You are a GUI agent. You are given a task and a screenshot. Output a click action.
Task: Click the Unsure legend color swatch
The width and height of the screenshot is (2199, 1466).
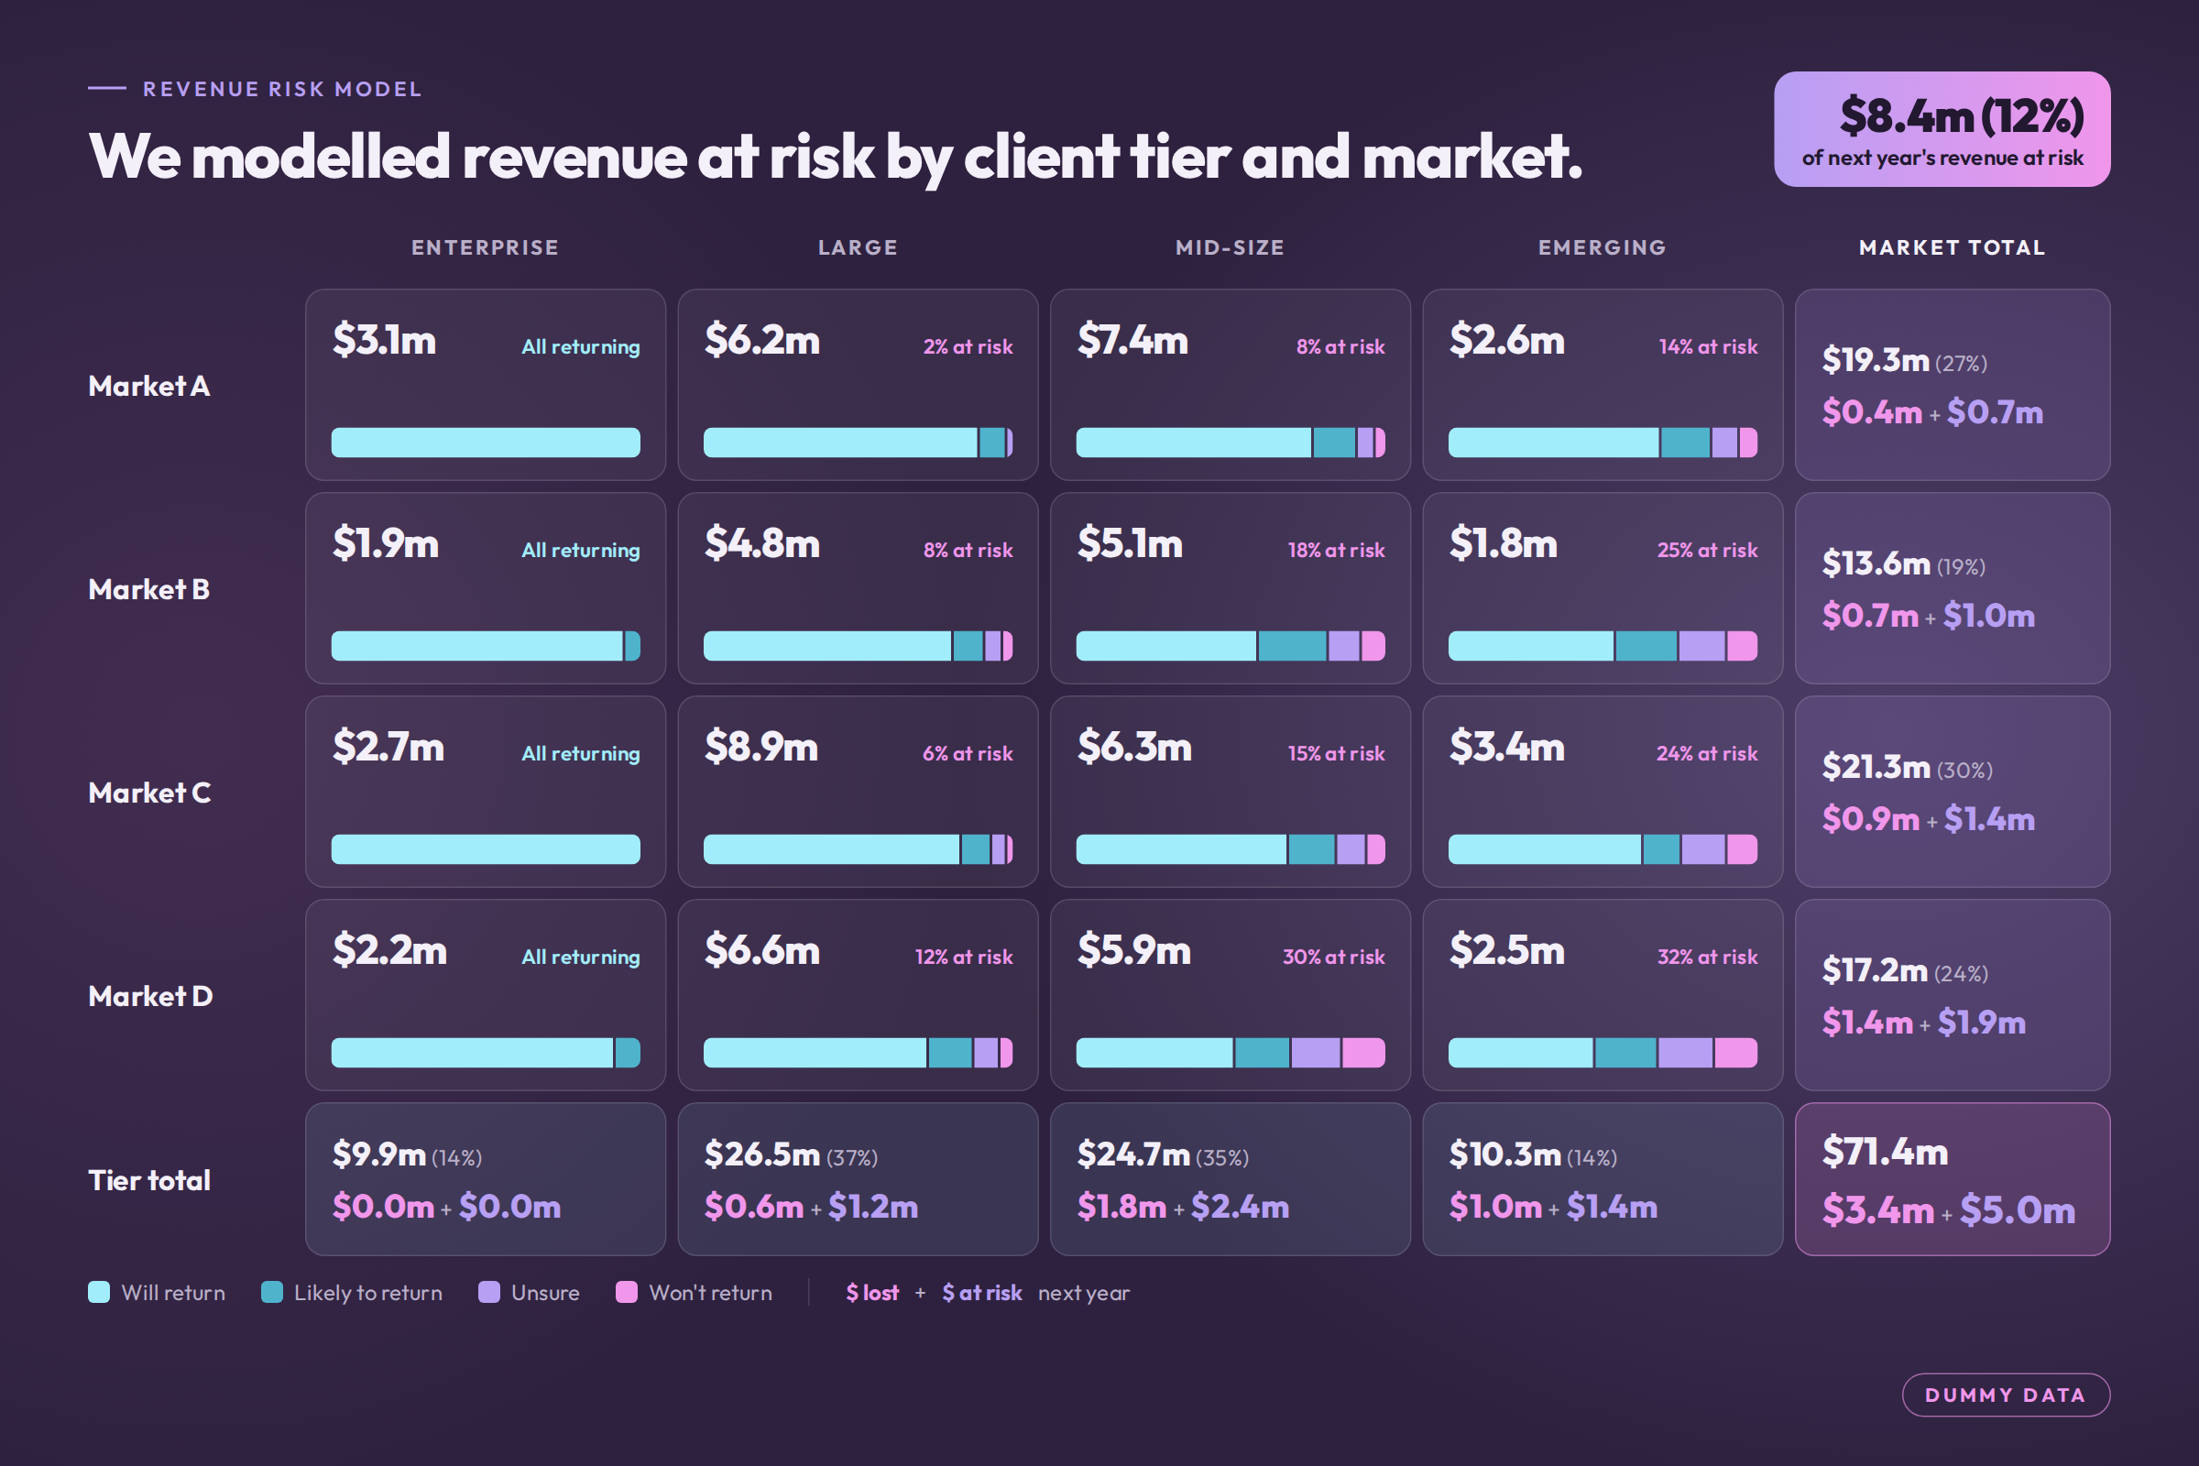[x=489, y=1292]
